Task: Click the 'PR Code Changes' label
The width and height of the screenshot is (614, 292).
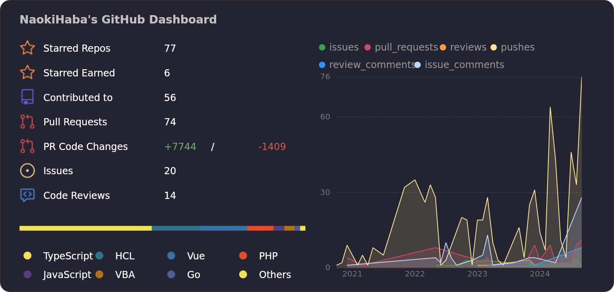Action: click(x=86, y=147)
